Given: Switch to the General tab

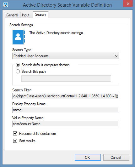Looking at the screenshot, I should point(12,15).
